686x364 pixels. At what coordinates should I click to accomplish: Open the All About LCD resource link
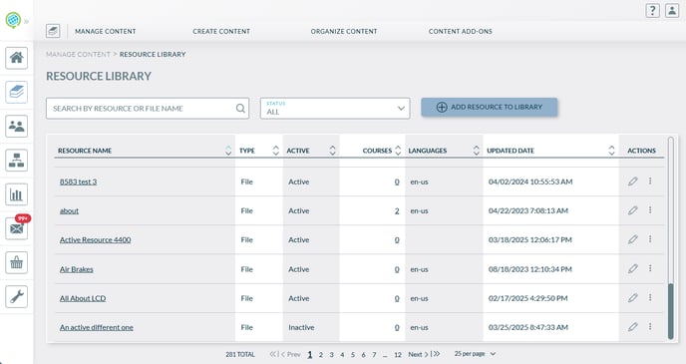83,298
